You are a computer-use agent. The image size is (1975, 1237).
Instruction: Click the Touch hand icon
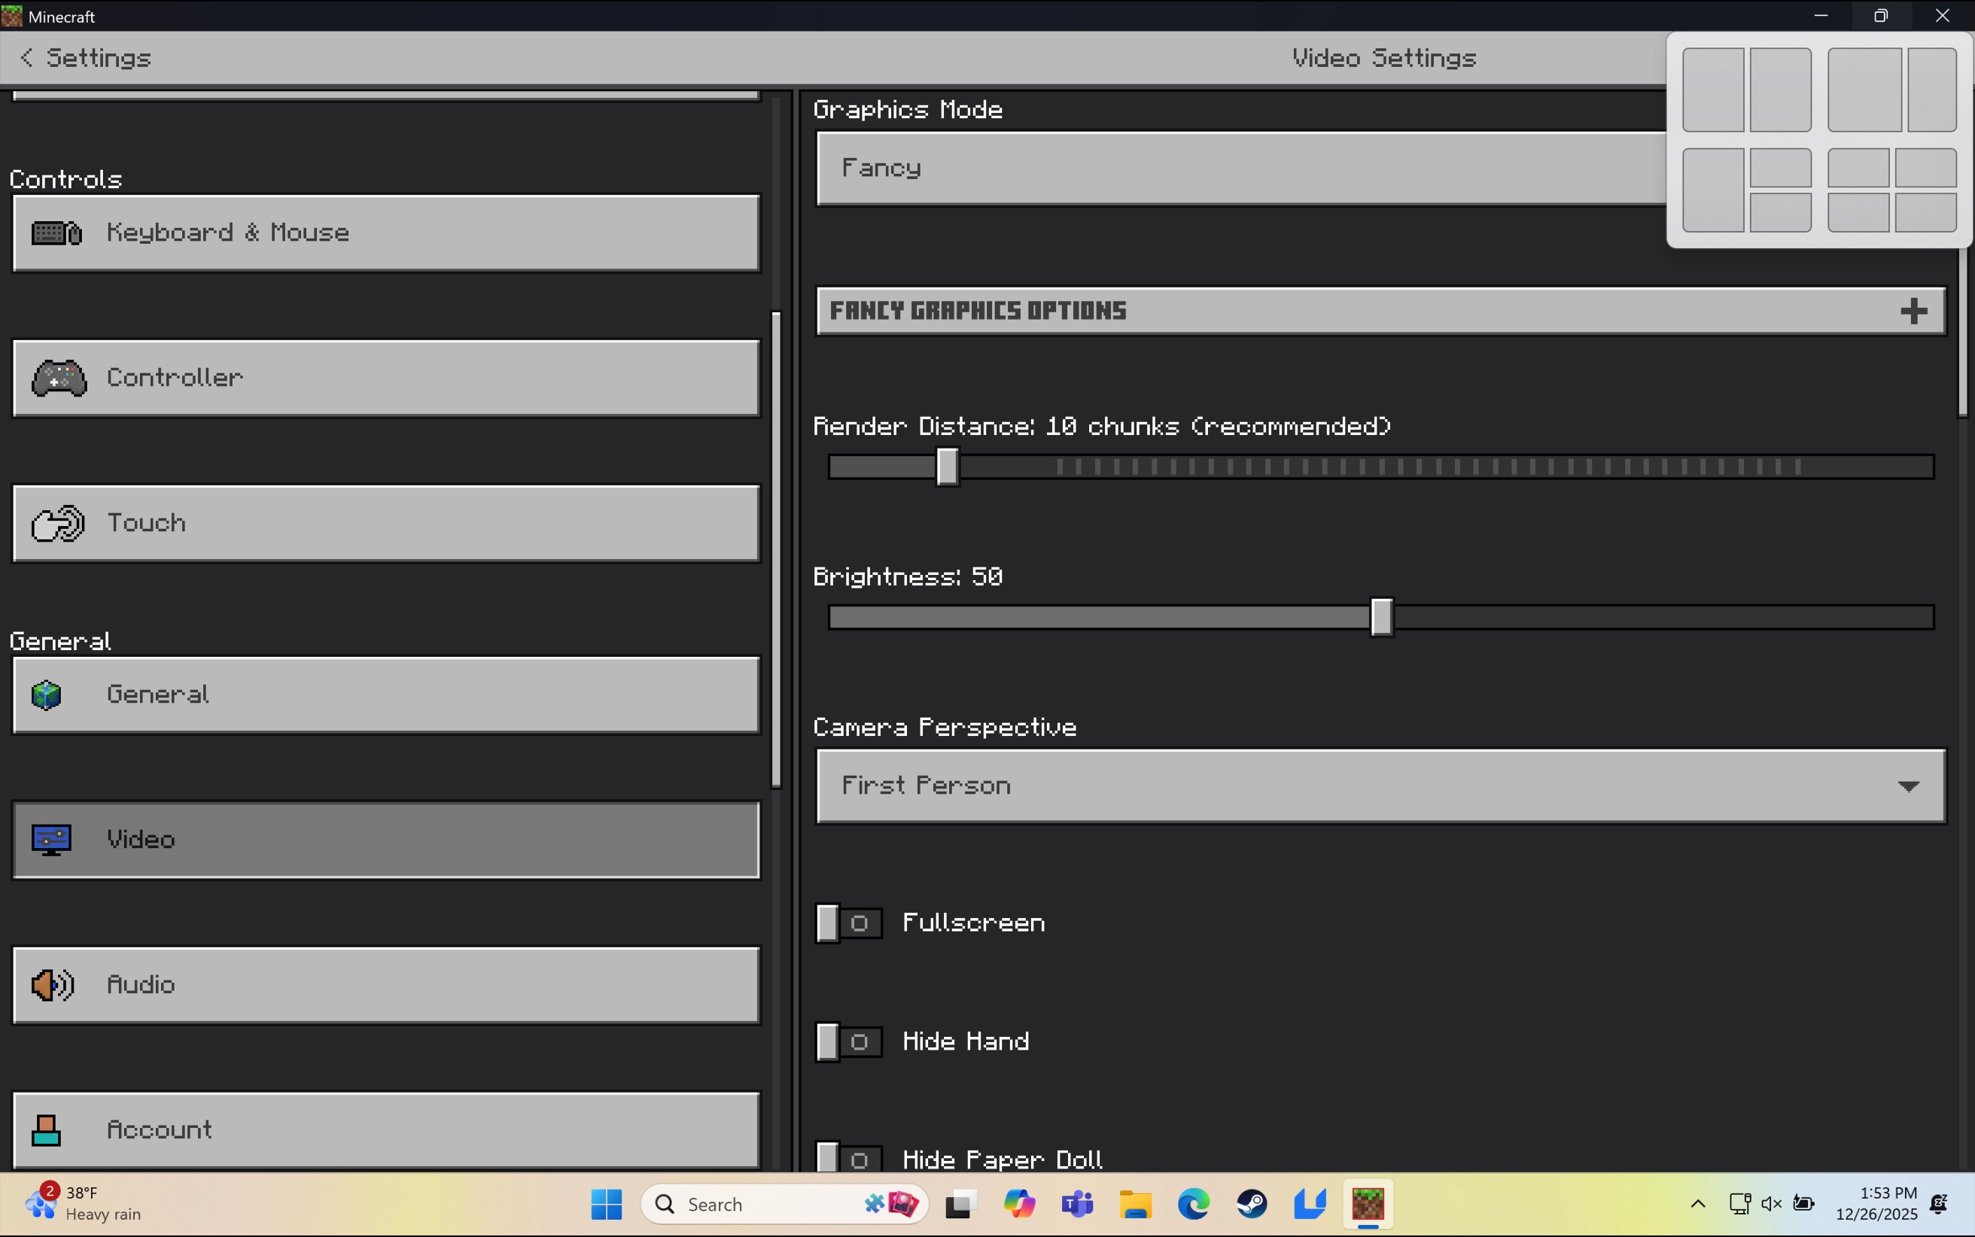(x=57, y=524)
